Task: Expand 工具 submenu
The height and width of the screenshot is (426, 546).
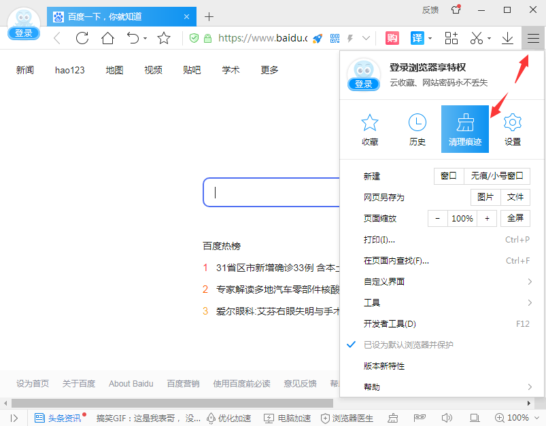Action: 441,303
